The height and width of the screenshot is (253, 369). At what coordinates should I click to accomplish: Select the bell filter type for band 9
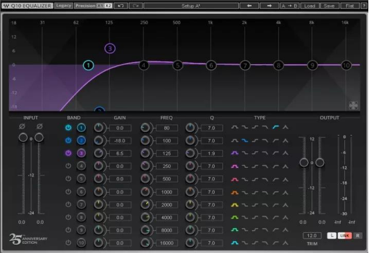(x=235, y=230)
